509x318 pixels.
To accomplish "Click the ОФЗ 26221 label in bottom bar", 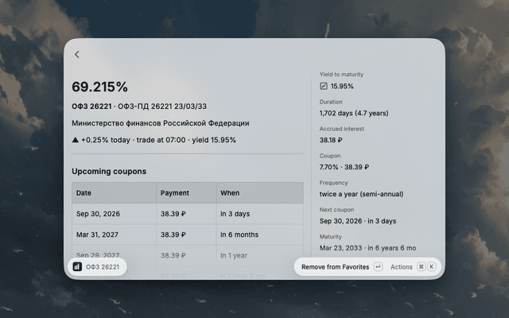I will click(x=103, y=267).
